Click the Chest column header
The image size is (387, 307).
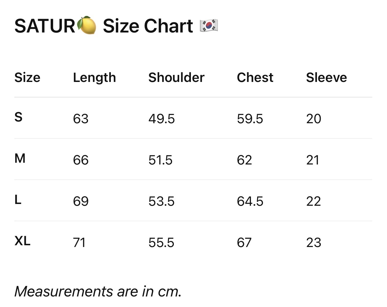coord(255,78)
